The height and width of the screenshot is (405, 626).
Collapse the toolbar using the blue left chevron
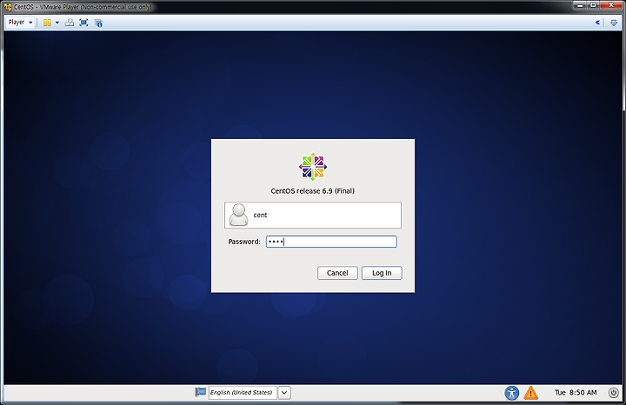(597, 23)
